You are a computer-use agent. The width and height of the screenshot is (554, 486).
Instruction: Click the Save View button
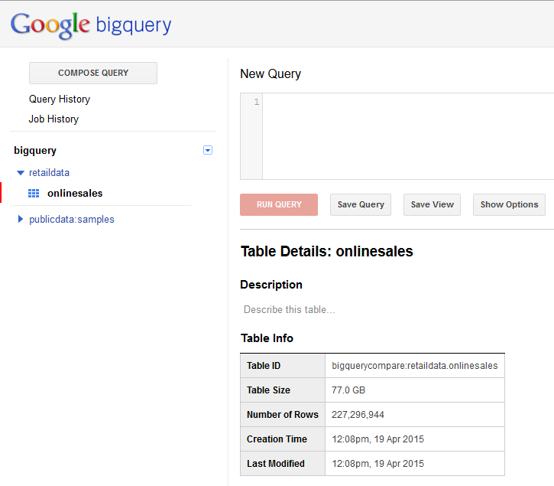(432, 204)
